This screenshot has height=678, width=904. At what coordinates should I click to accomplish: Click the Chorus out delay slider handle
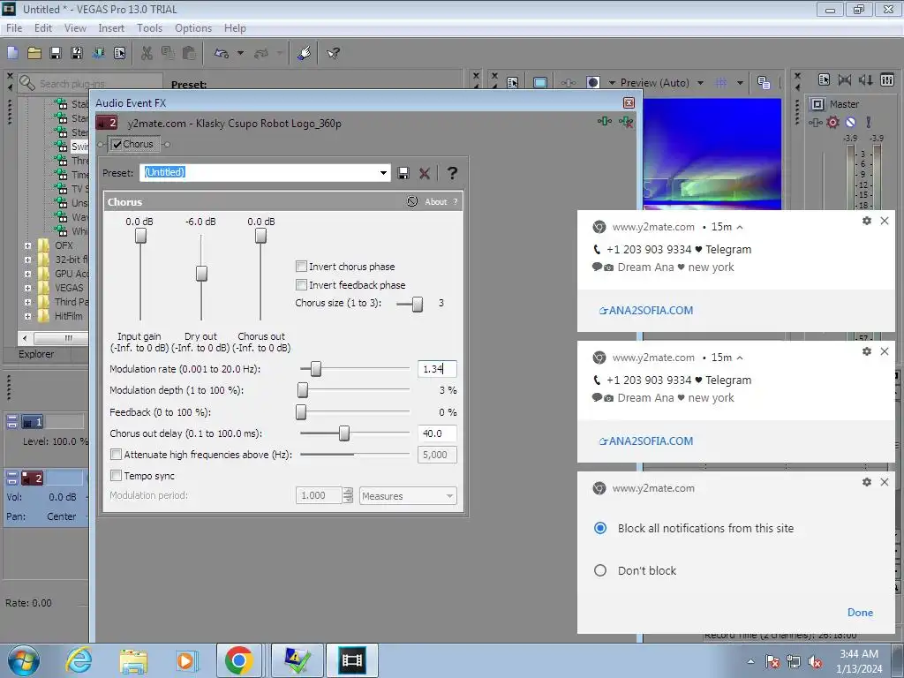344,433
